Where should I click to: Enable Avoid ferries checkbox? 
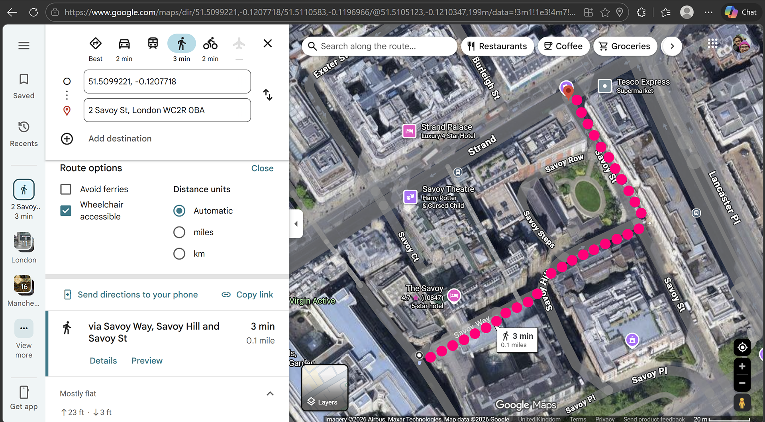pos(66,189)
